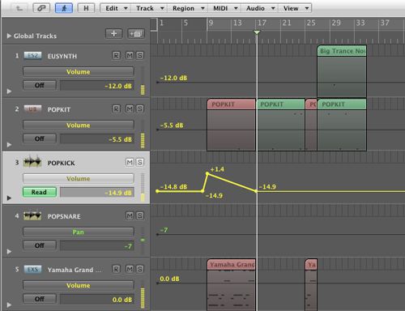Open POPKIT Volume automation parameter menu
Viewport: 405px width, 311px height.
[79, 126]
